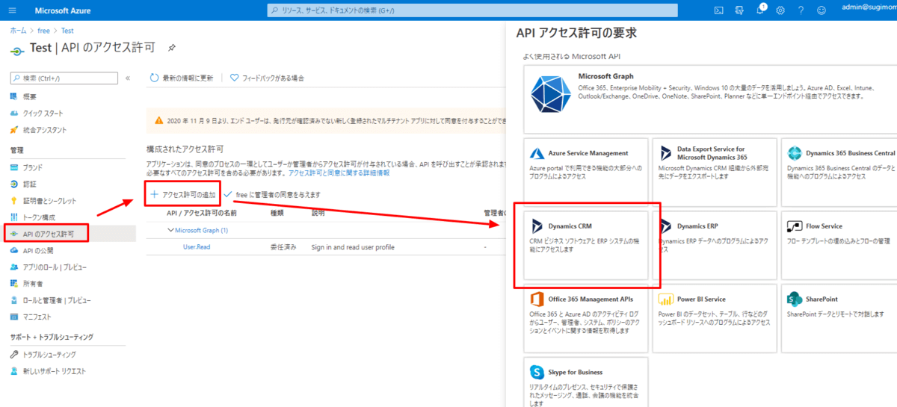
Task: Click フィードバックがある場合 toolbar button
Action: [267, 78]
